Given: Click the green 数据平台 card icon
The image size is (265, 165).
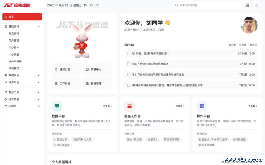Looking at the screenshot, I should (57, 106).
